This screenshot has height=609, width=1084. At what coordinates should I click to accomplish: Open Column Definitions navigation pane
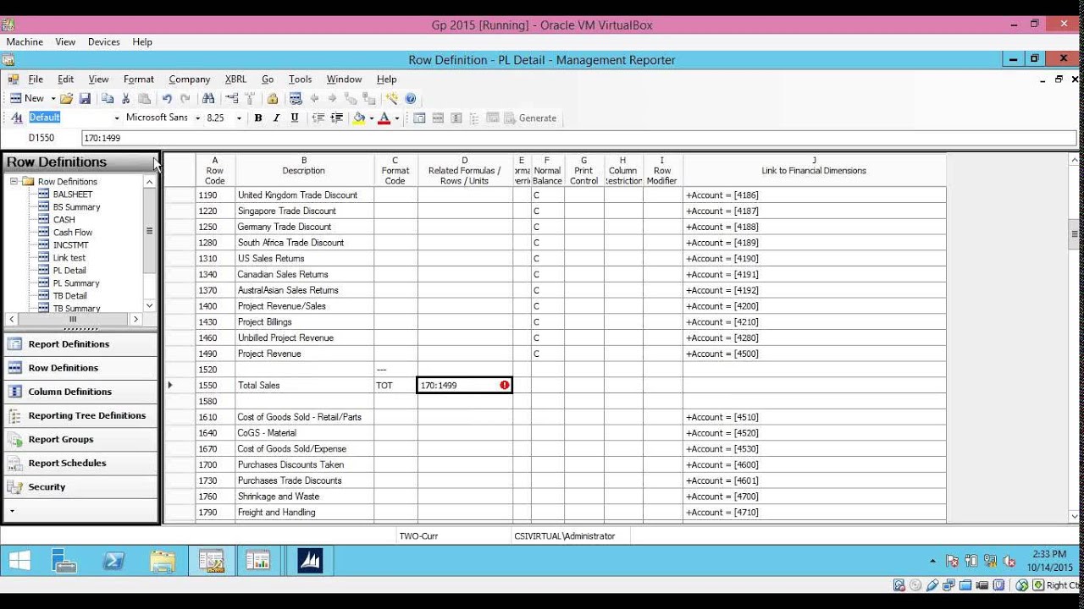[80, 392]
